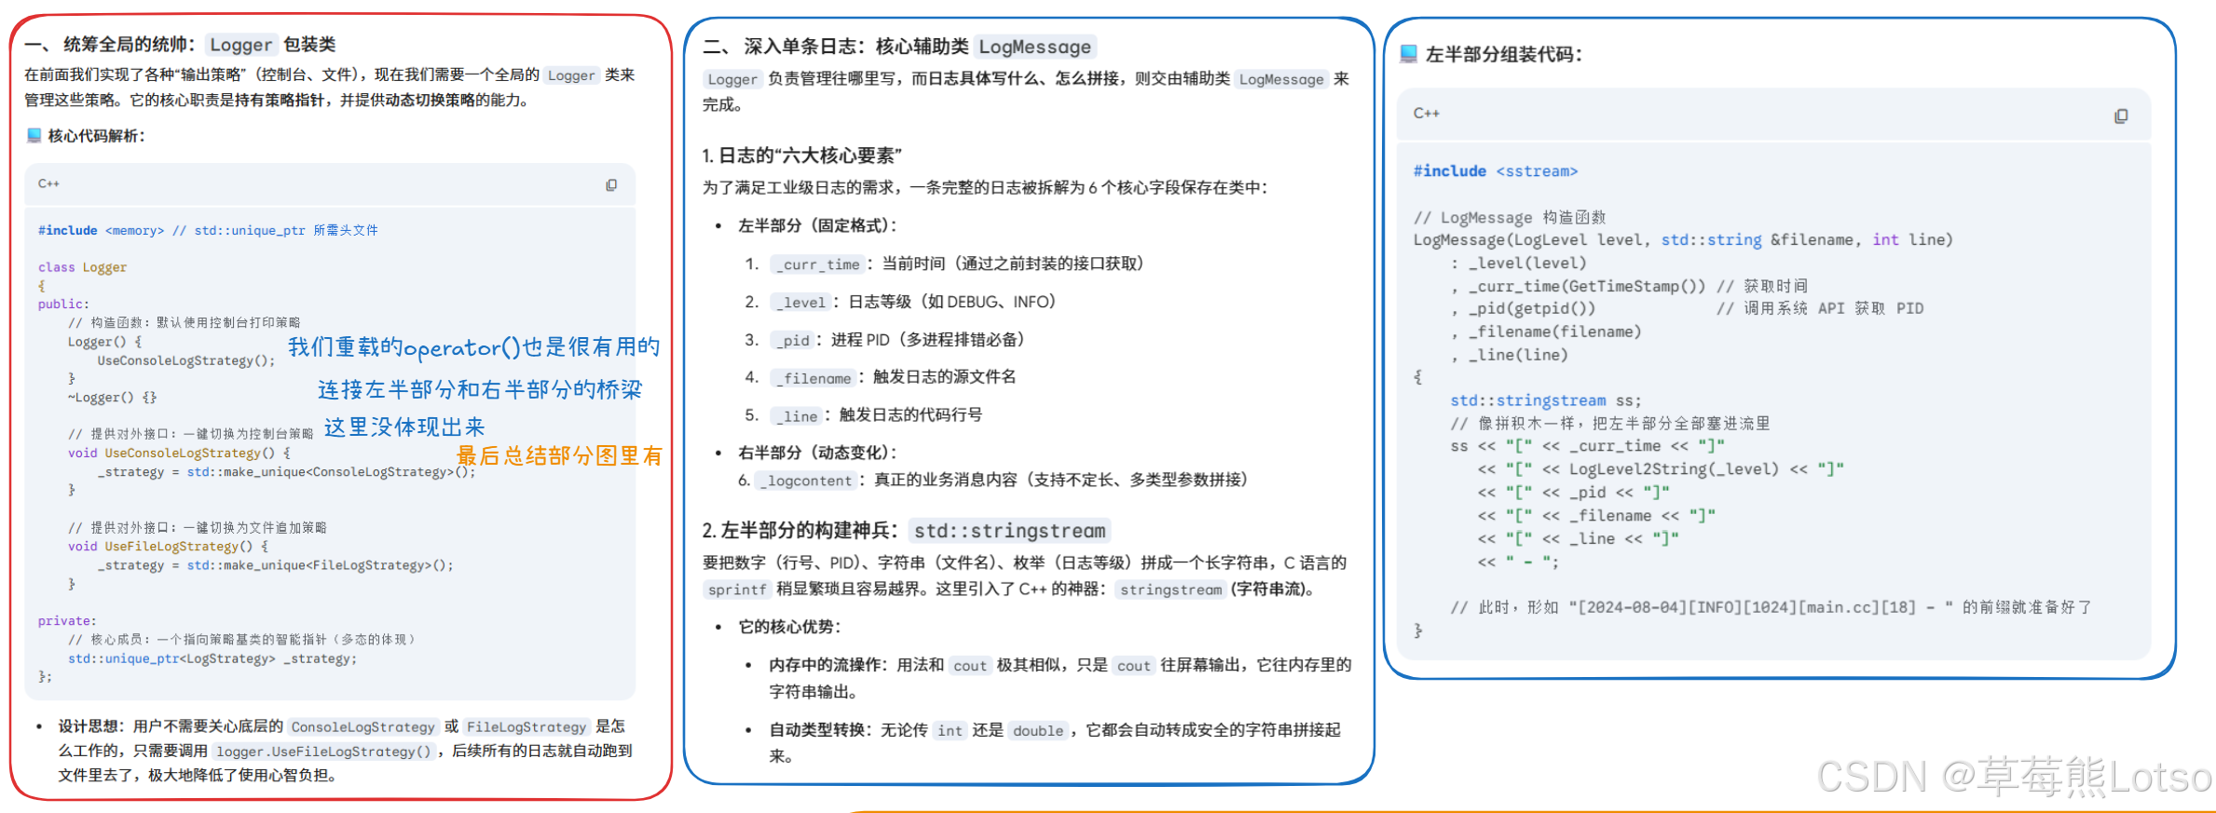
Task: Click _logcontent chip in list item 6
Action: click(806, 481)
